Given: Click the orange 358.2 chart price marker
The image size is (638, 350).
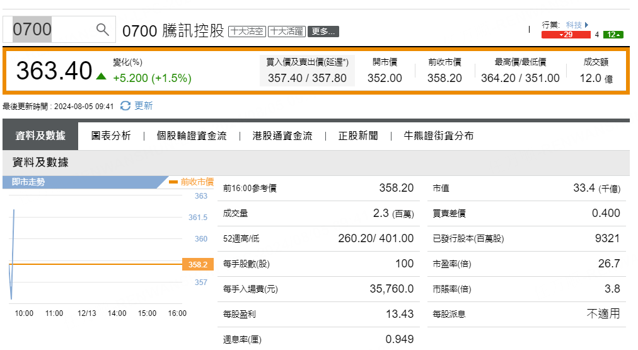Looking at the screenshot, I should pos(198,264).
